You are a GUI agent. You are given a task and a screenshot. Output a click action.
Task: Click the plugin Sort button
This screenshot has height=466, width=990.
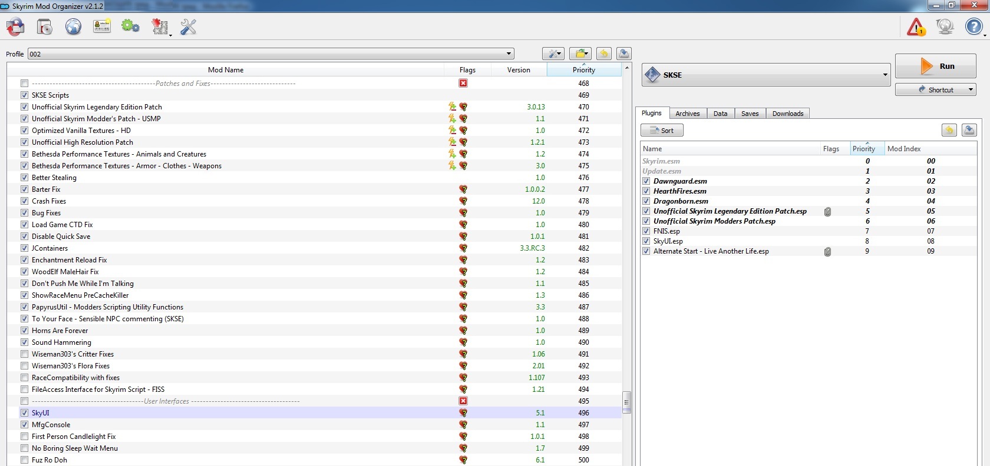pos(662,130)
